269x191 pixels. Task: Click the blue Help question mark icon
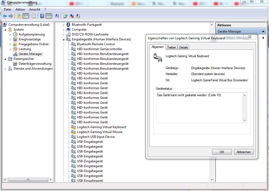(42, 16)
